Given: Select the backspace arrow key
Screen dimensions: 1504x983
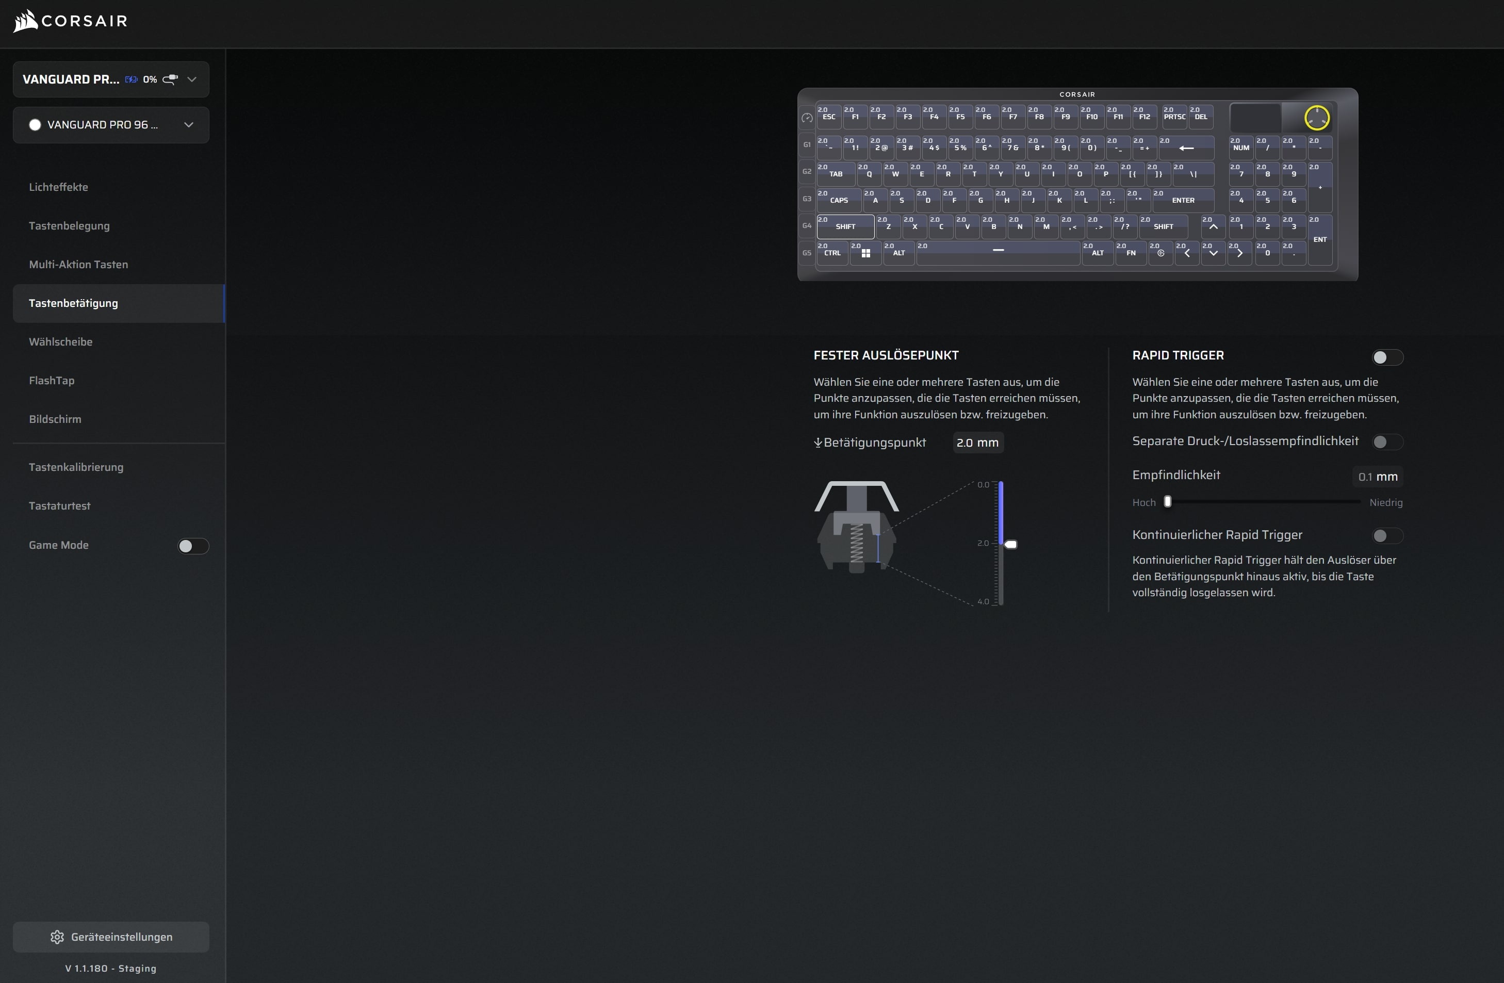Looking at the screenshot, I should pyautogui.click(x=1186, y=148).
